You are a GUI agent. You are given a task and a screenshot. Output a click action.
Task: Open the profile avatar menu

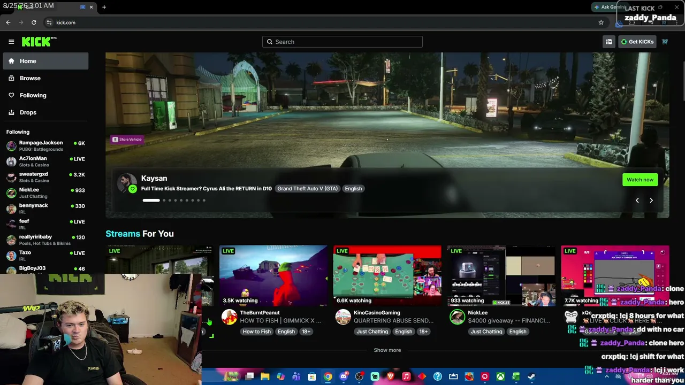665,42
